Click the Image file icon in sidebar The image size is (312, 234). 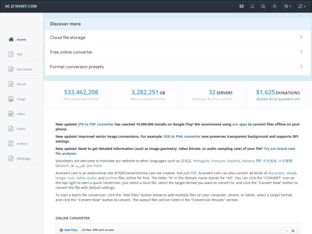tap(11, 99)
